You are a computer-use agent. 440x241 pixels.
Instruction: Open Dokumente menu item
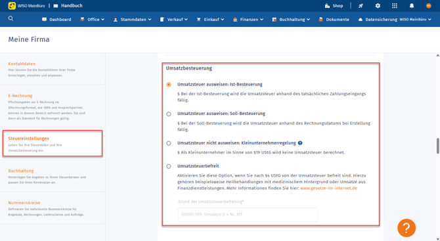(x=338, y=19)
